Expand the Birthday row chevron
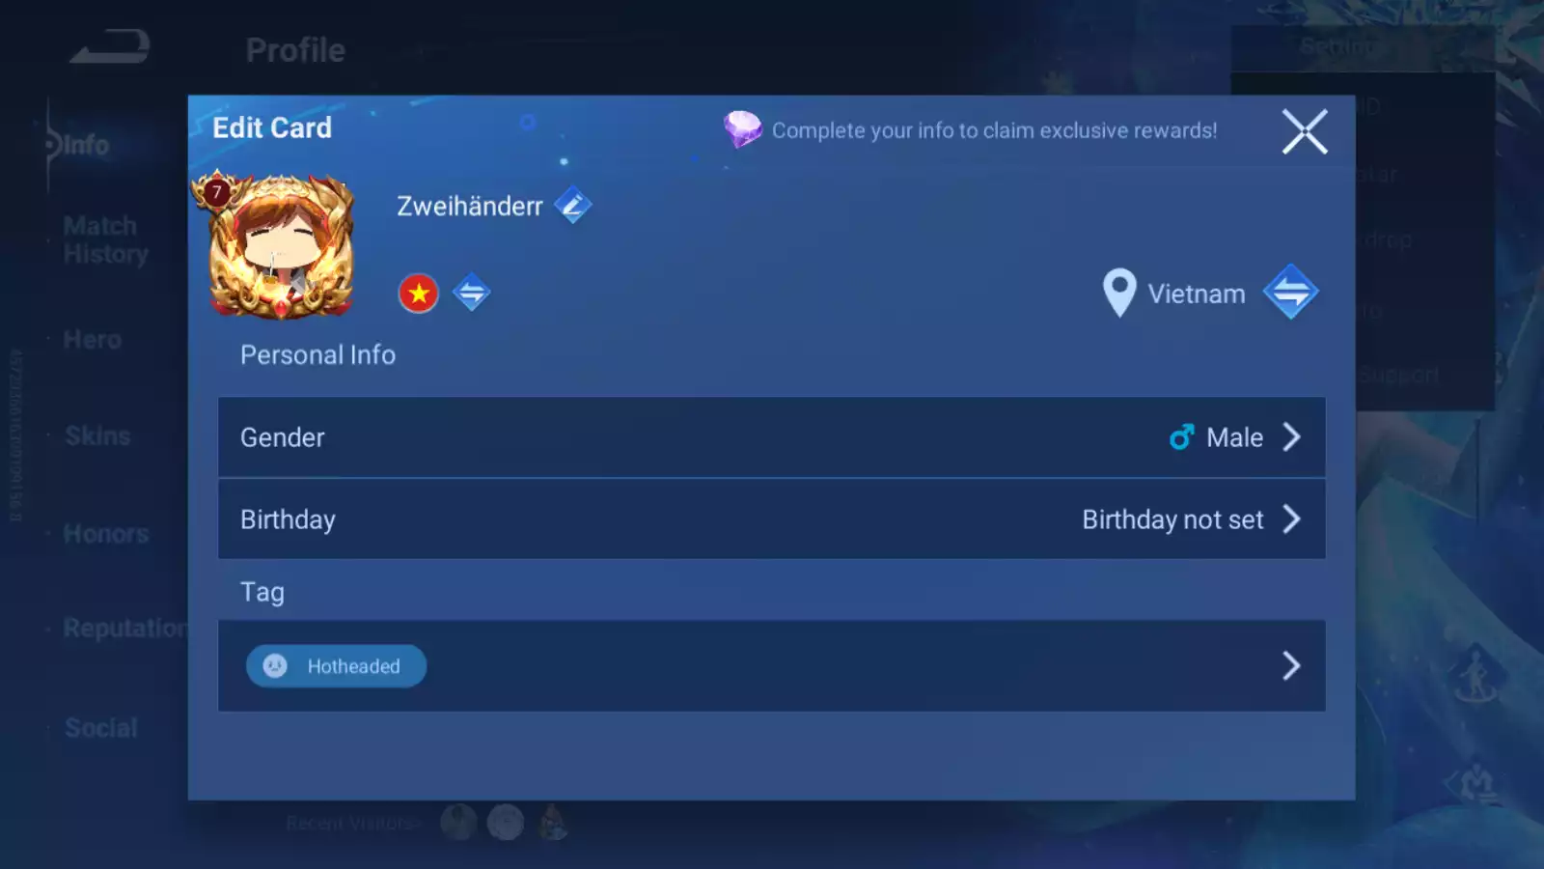The height and width of the screenshot is (869, 1544). [1291, 519]
